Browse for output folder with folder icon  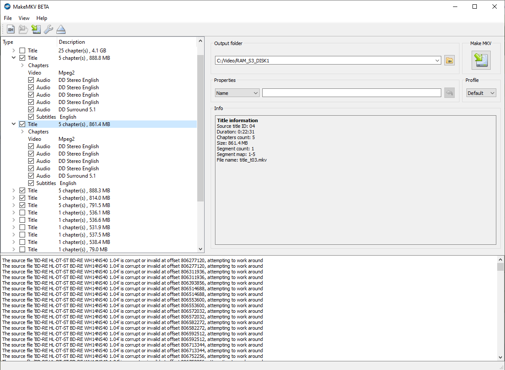[x=449, y=61]
